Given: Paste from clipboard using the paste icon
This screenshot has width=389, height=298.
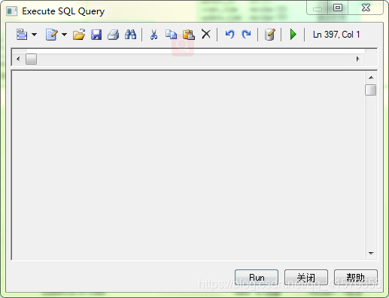Looking at the screenshot, I should [x=189, y=35].
